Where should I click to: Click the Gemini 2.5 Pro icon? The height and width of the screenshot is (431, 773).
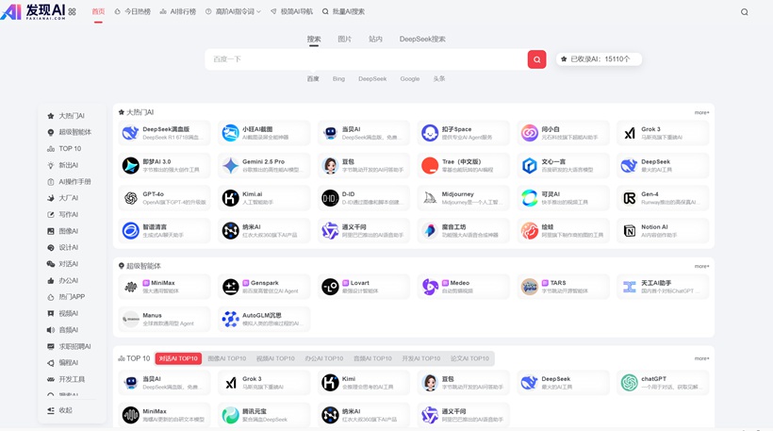click(x=231, y=166)
